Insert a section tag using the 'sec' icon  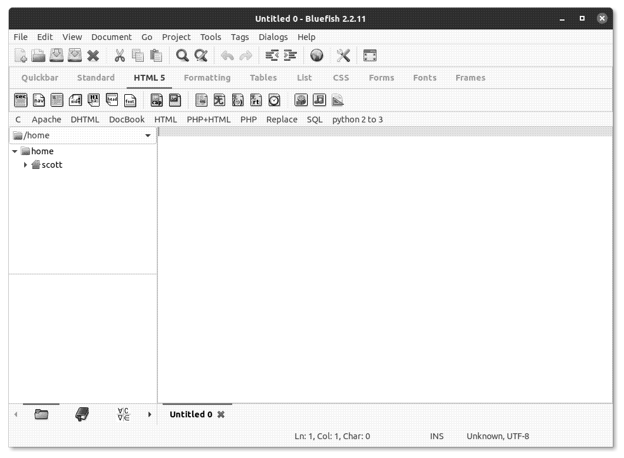click(20, 100)
